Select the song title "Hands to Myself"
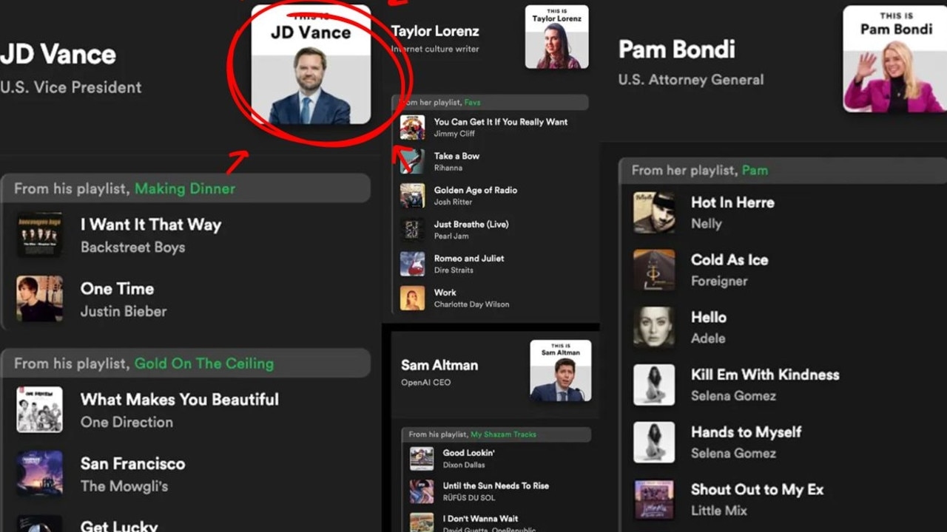The image size is (947, 532). (x=746, y=432)
